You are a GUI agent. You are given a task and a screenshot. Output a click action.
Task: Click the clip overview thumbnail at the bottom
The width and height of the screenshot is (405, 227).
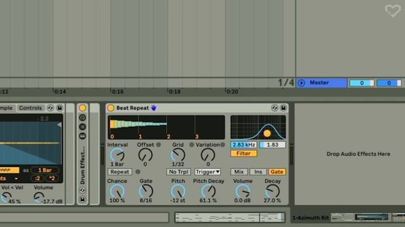pyautogui.click(x=230, y=218)
